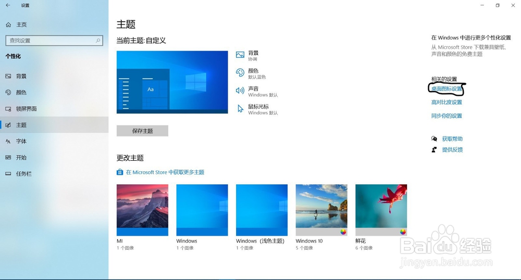This screenshot has width=521, height=280.
Task: Click the 获取帮助 chat bubble icon
Action: 434,138
